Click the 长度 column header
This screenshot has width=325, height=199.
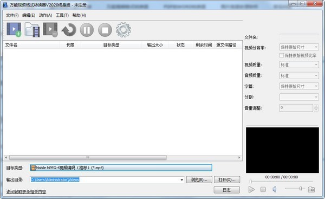coord(70,45)
